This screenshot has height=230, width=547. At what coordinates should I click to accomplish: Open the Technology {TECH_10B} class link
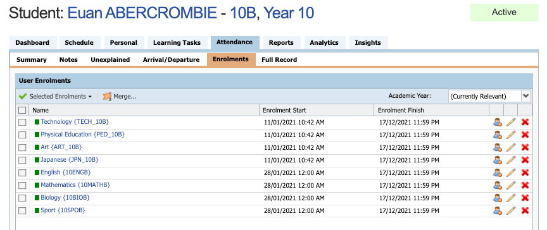coord(75,122)
